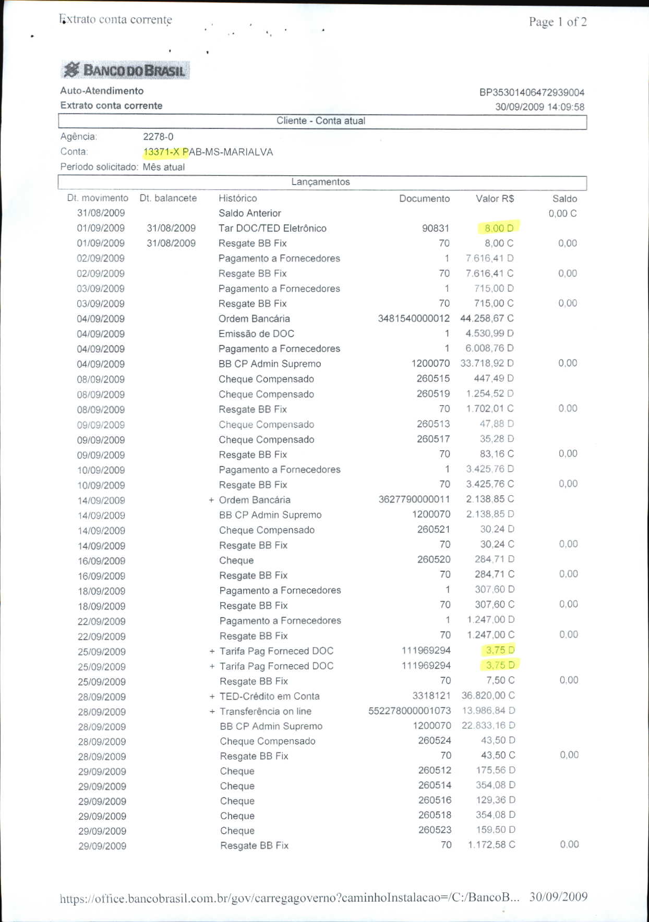649x922 pixels.
Task: Click the 'Mês atual' period value
Action: pyautogui.click(x=164, y=167)
